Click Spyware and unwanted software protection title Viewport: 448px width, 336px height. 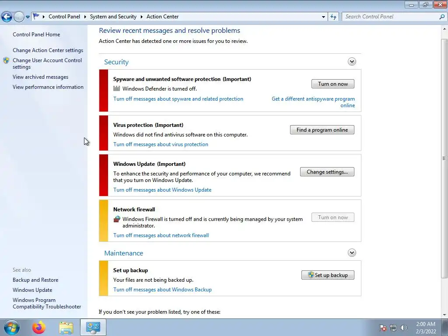[182, 79]
